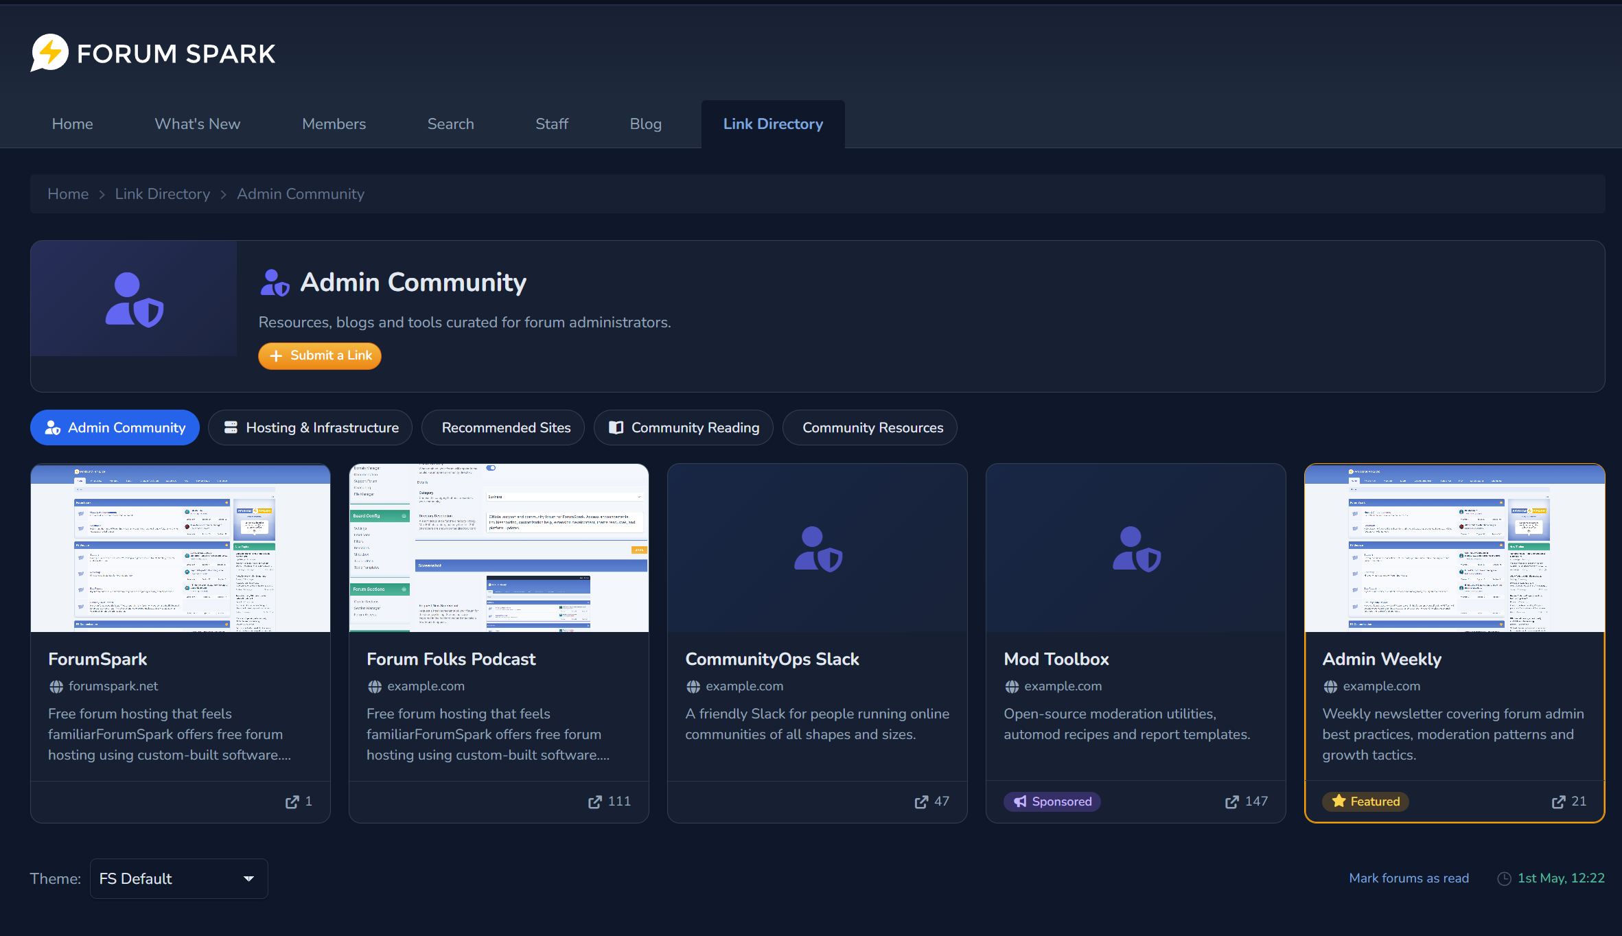1622x936 pixels.
Task: Select Hosting & Infrastructure category pill
Action: click(310, 428)
